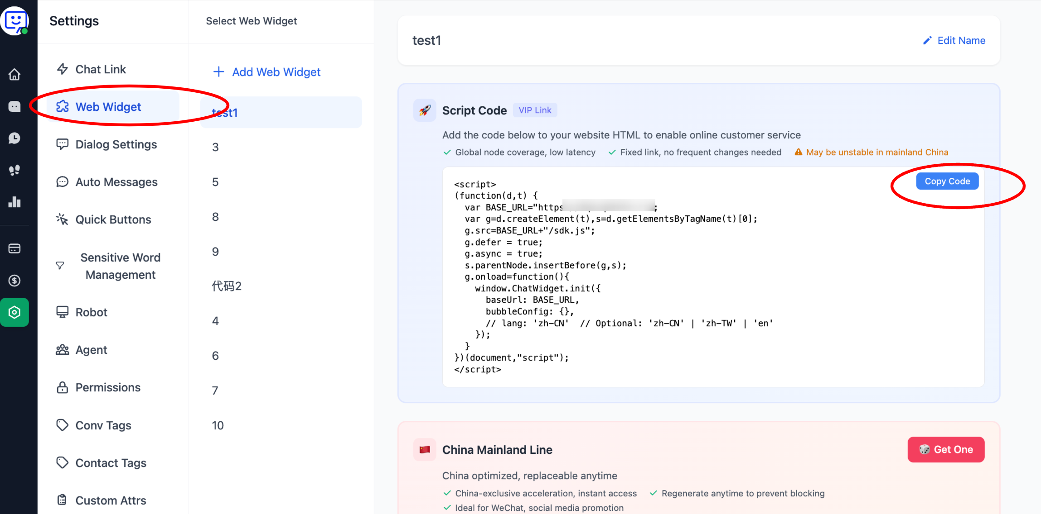Open the footprints visitor tracking icon
Screen dimensions: 1041x514
click(x=15, y=170)
